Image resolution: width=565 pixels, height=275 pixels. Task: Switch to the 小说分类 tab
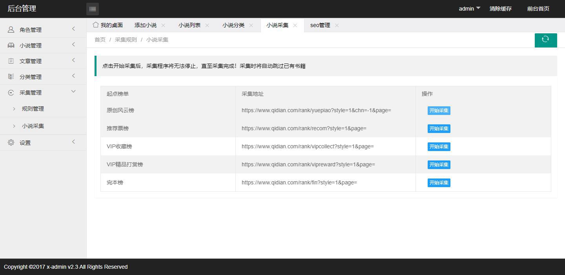coord(235,25)
